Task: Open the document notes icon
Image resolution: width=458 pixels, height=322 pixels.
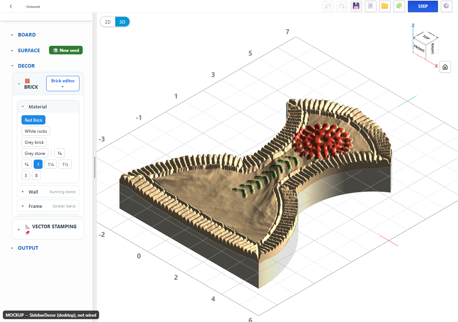Action: pyautogui.click(x=371, y=6)
